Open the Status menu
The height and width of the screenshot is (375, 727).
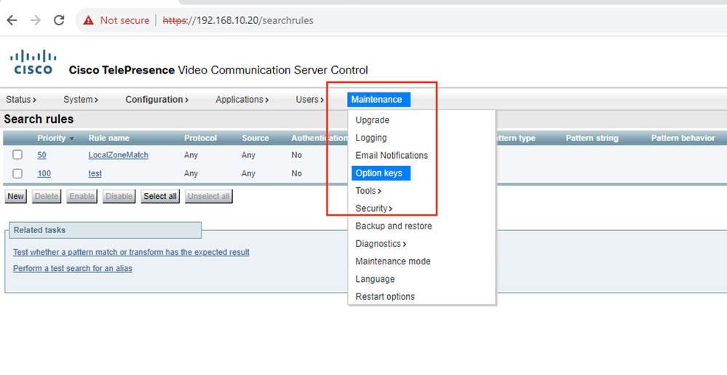click(21, 99)
